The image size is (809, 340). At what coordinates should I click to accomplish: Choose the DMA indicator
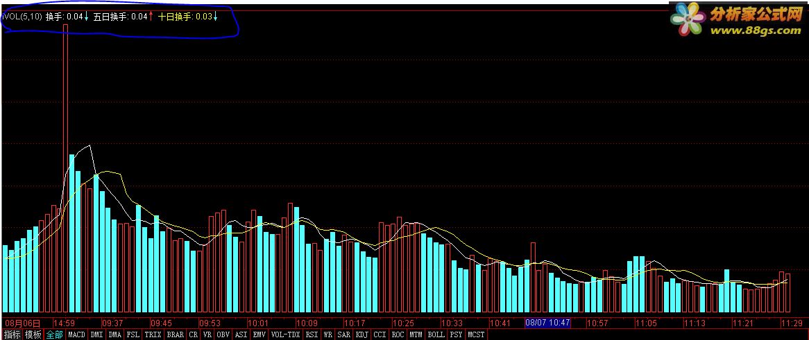click(x=115, y=335)
